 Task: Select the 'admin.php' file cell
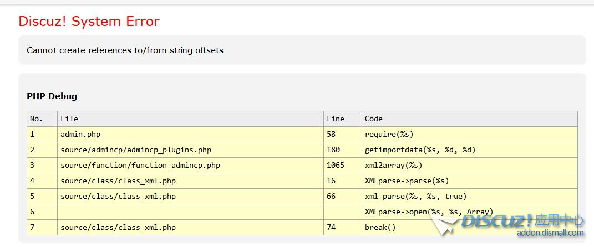tap(191, 134)
